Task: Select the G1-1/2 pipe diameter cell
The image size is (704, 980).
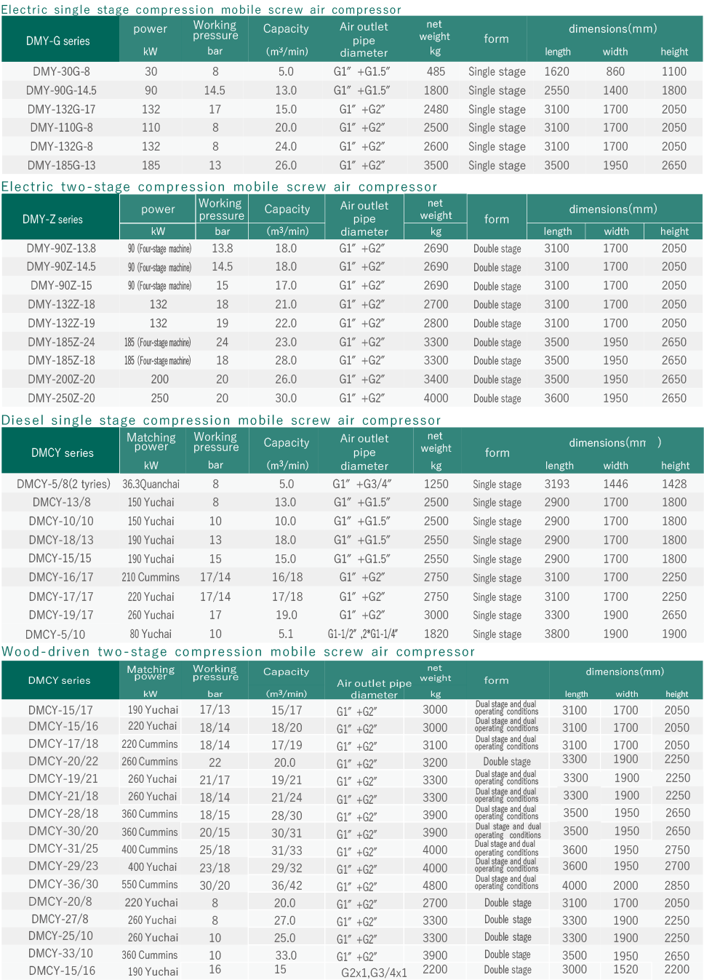Action: [363, 634]
